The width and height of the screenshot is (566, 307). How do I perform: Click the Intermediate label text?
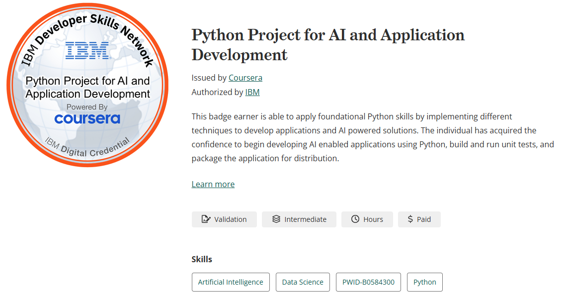pyautogui.click(x=306, y=219)
